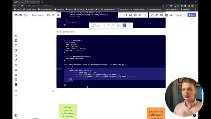
Task: Open the browser extensions puzzle icon
Action: 185,6
